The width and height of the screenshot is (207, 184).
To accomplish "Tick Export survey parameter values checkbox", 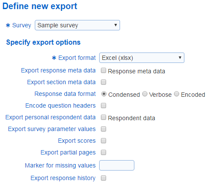I will tap(103, 129).
